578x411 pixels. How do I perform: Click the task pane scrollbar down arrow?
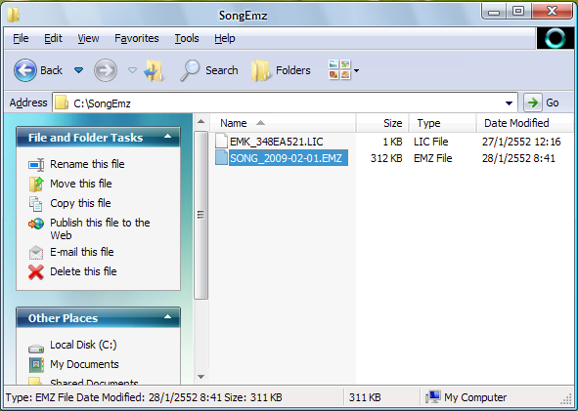[x=200, y=377]
